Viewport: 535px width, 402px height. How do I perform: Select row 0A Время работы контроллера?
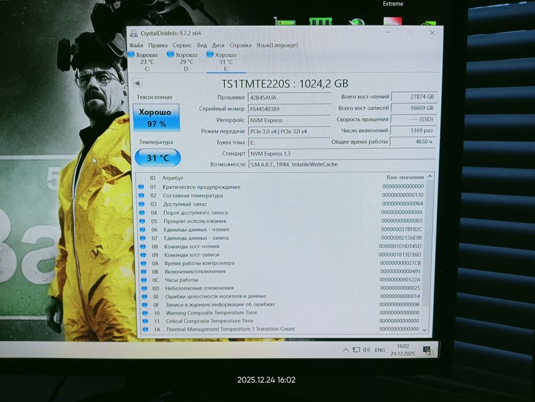[x=282, y=263]
